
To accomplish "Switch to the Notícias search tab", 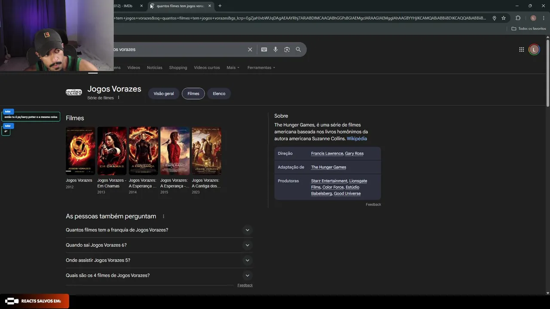I will coord(154,67).
